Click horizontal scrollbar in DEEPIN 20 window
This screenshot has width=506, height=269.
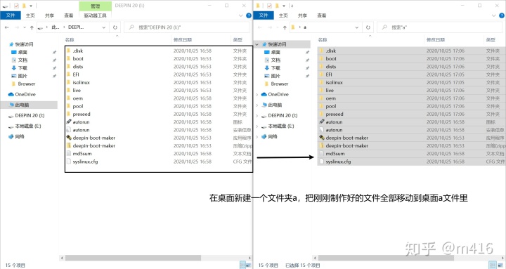(134, 258)
